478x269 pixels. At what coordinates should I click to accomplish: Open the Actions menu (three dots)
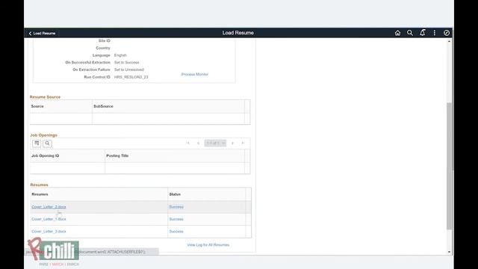pos(435,33)
